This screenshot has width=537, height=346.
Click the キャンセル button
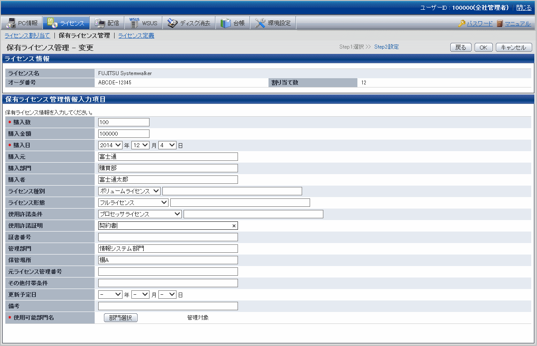click(x=514, y=47)
